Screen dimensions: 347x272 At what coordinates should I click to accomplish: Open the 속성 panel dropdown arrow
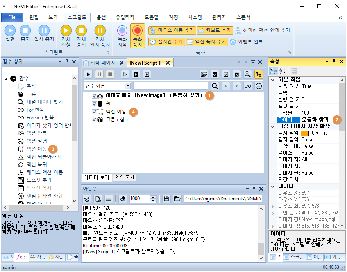click(327, 61)
